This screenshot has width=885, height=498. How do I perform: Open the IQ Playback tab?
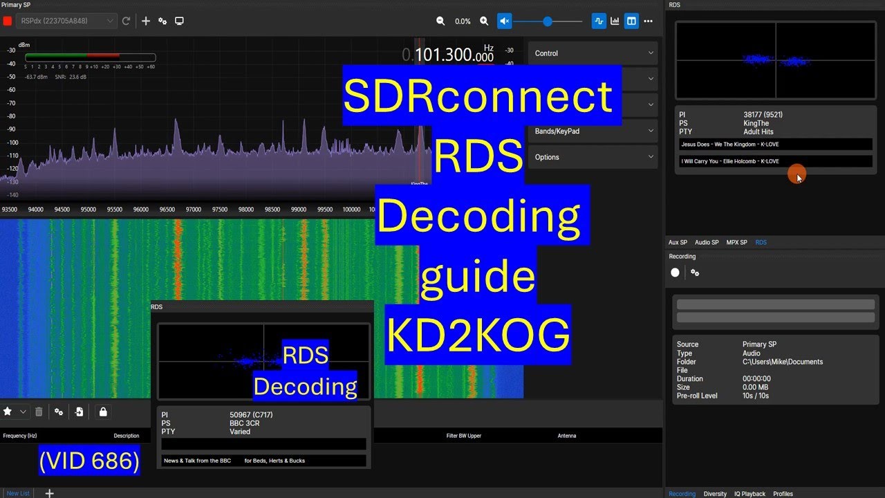[x=749, y=494]
